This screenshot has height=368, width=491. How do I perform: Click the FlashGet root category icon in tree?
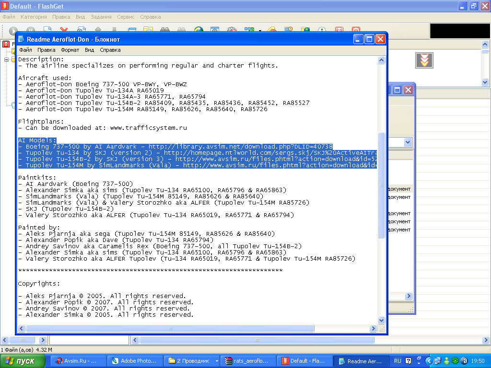6,44
